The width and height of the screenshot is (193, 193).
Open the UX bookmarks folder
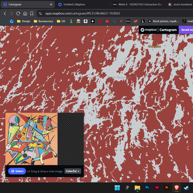coord(61,21)
